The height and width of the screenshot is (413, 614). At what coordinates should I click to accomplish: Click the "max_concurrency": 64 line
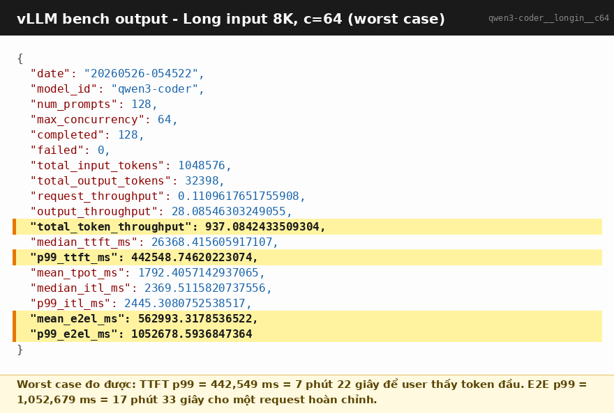coord(104,119)
